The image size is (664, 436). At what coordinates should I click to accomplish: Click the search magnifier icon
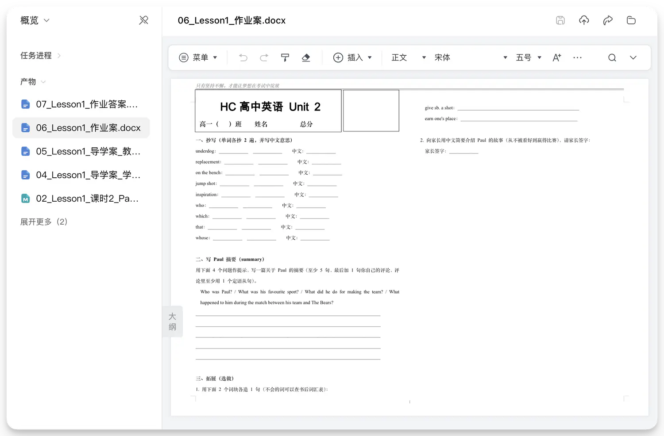[612, 57]
